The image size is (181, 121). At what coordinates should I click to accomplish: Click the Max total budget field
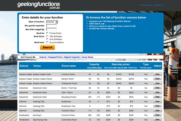tap(52, 30)
